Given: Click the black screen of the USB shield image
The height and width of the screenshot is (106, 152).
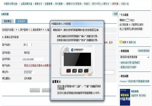Looking at the screenshot, I should click(x=77, y=59).
